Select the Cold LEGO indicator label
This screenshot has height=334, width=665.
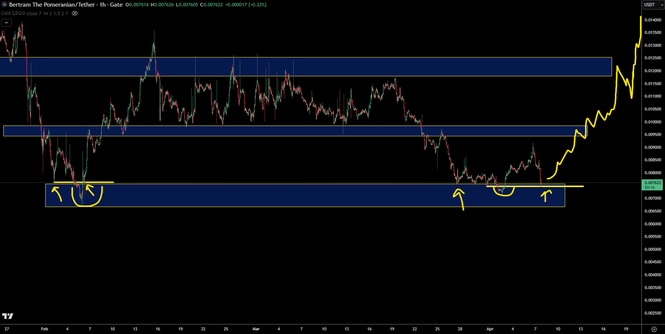click(12, 13)
